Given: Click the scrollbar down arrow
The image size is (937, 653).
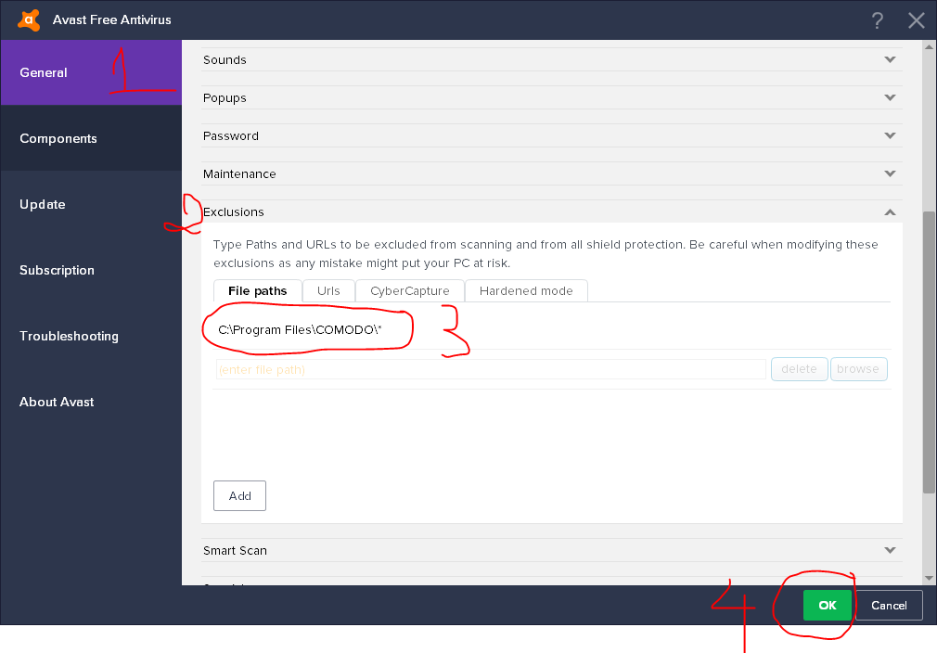Looking at the screenshot, I should point(929,578).
